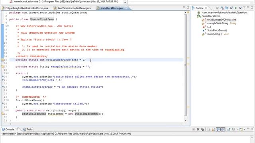Click Open Console icon
Screen dimensions: 255x143
[x=241, y=129]
